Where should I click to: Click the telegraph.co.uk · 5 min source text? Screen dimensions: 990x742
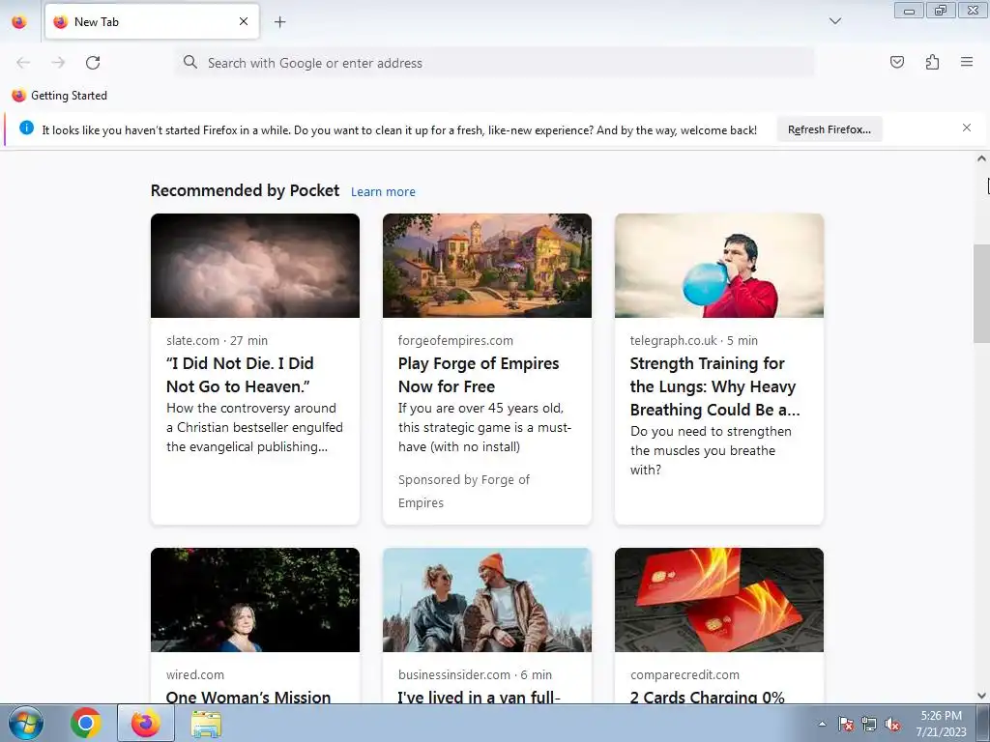point(693,341)
